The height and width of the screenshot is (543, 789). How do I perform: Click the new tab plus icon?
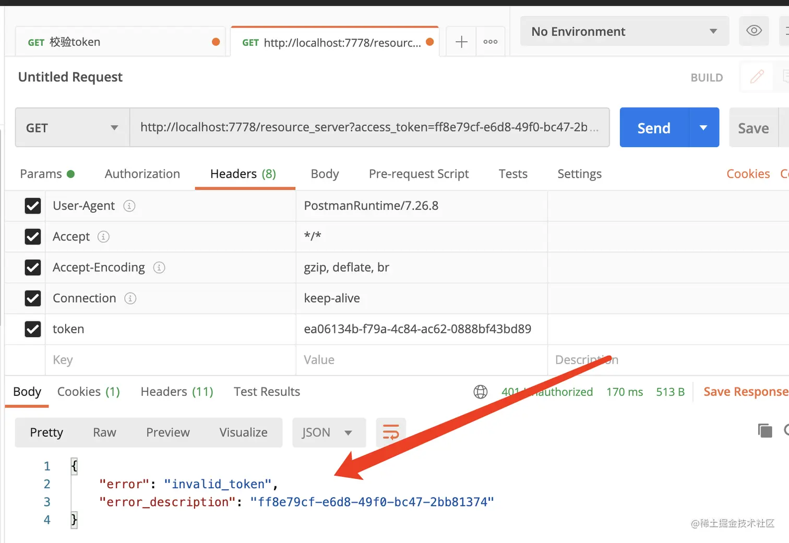461,42
